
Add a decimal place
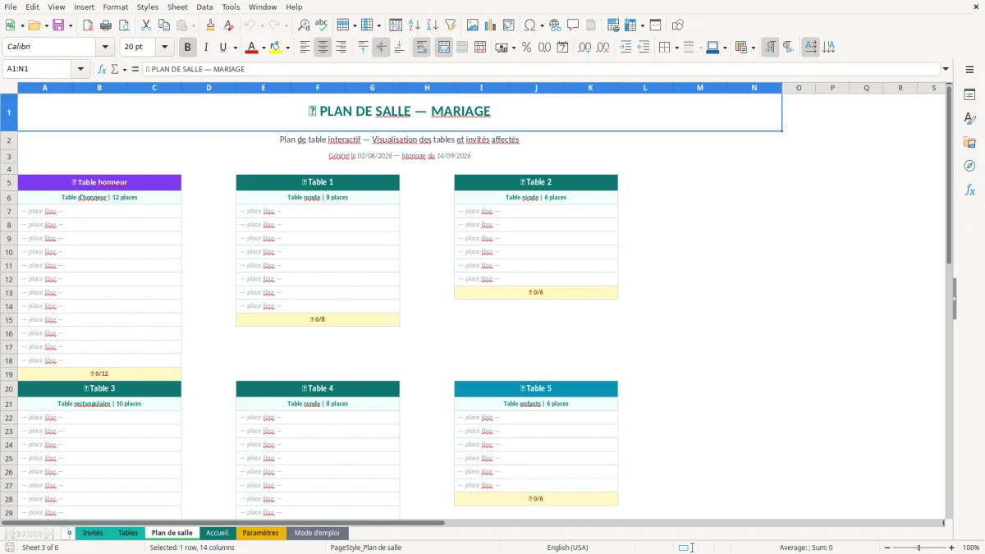584,48
